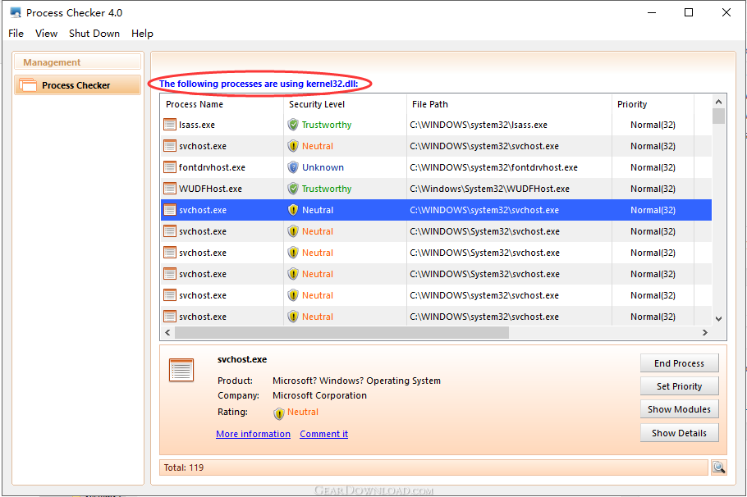Click the Process Checker sidebar folder icon

coord(28,85)
